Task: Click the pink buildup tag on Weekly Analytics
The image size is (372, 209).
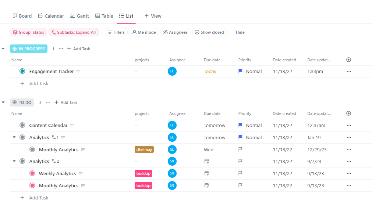Action: pyautogui.click(x=144, y=173)
